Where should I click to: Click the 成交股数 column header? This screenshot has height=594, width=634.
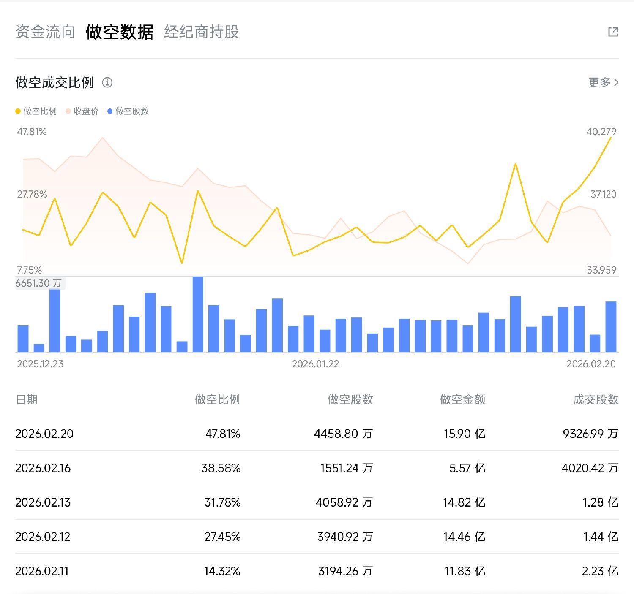(x=596, y=399)
